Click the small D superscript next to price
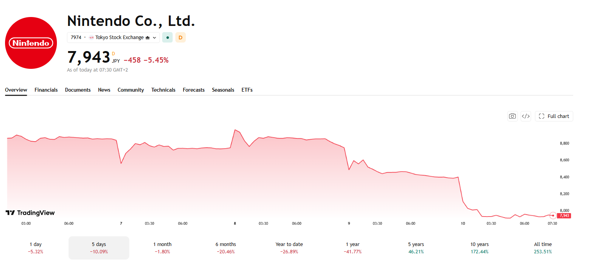 coord(113,53)
